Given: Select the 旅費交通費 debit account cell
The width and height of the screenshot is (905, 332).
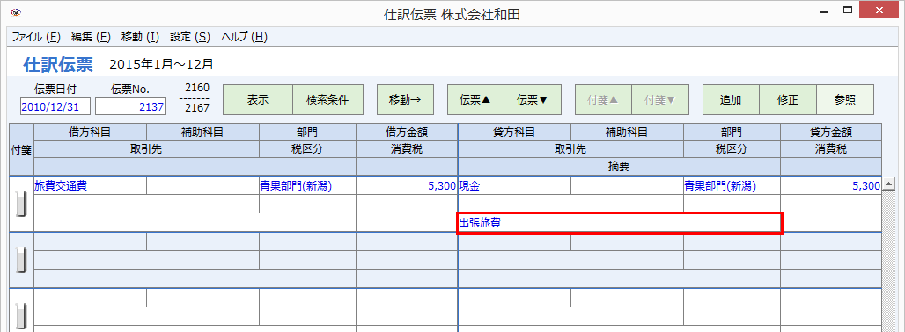Looking at the screenshot, I should [x=90, y=186].
